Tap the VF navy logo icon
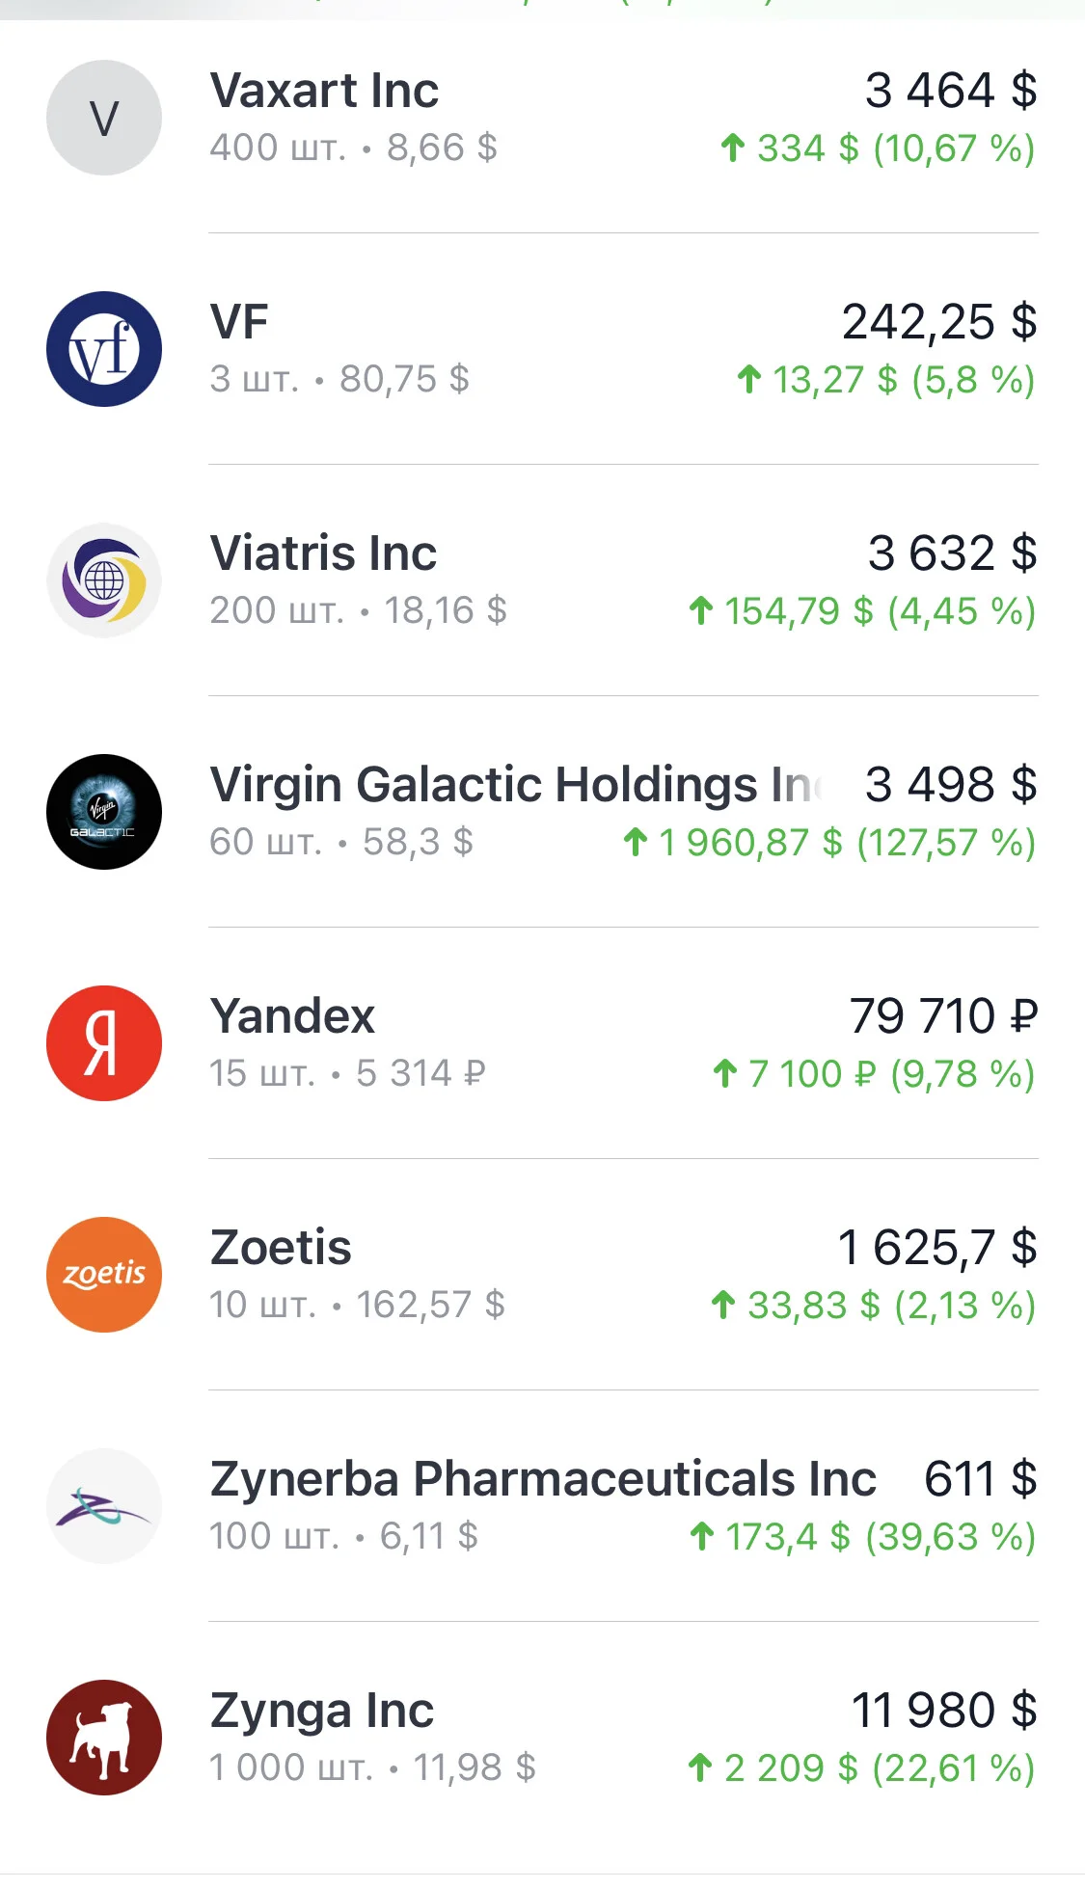The width and height of the screenshot is (1085, 1888). click(104, 349)
